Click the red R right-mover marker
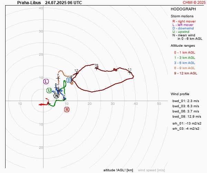The height and width of the screenshot is (173, 207). [67, 110]
